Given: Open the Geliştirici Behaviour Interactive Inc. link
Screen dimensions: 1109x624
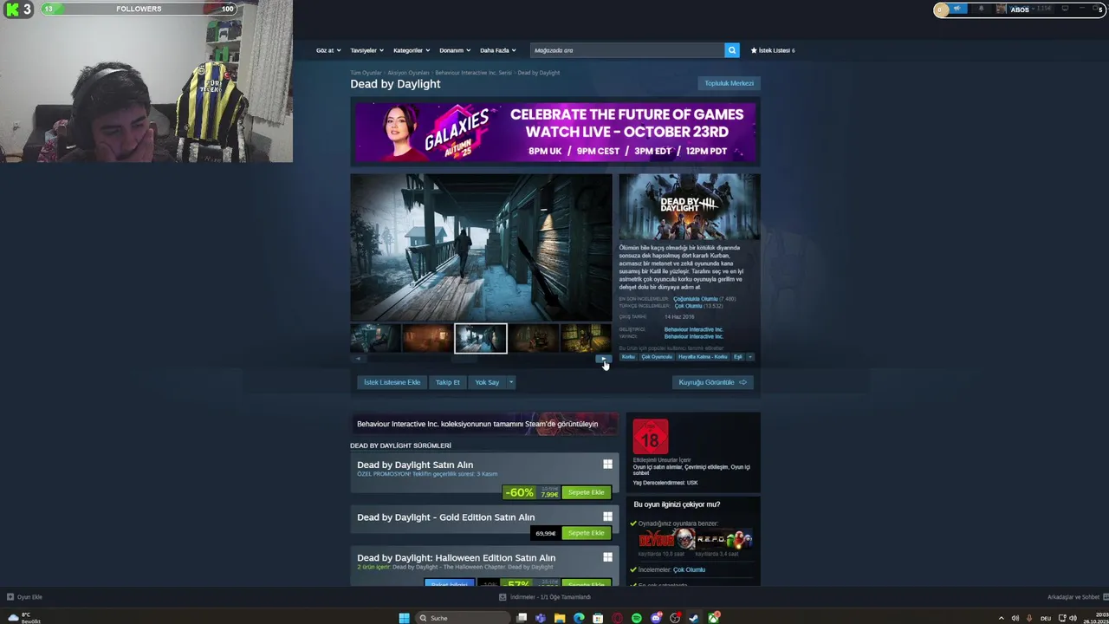Looking at the screenshot, I should 693,329.
